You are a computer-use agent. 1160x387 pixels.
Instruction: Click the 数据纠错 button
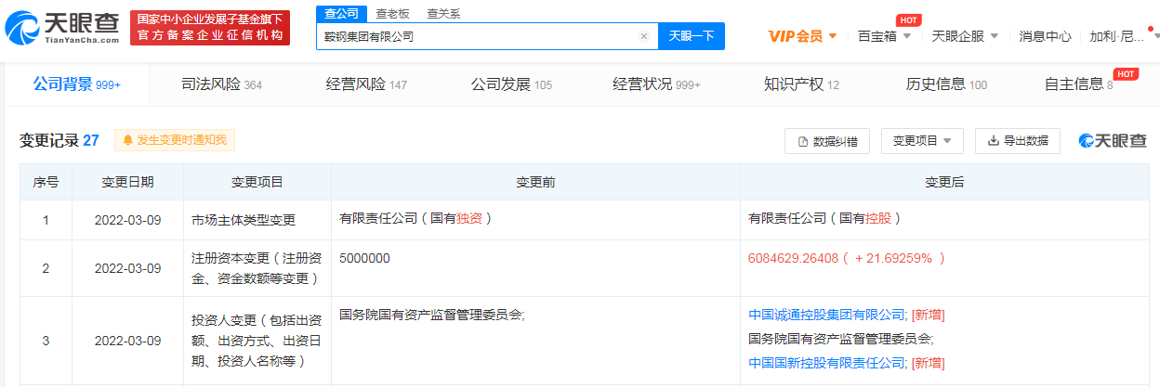pyautogui.click(x=827, y=141)
